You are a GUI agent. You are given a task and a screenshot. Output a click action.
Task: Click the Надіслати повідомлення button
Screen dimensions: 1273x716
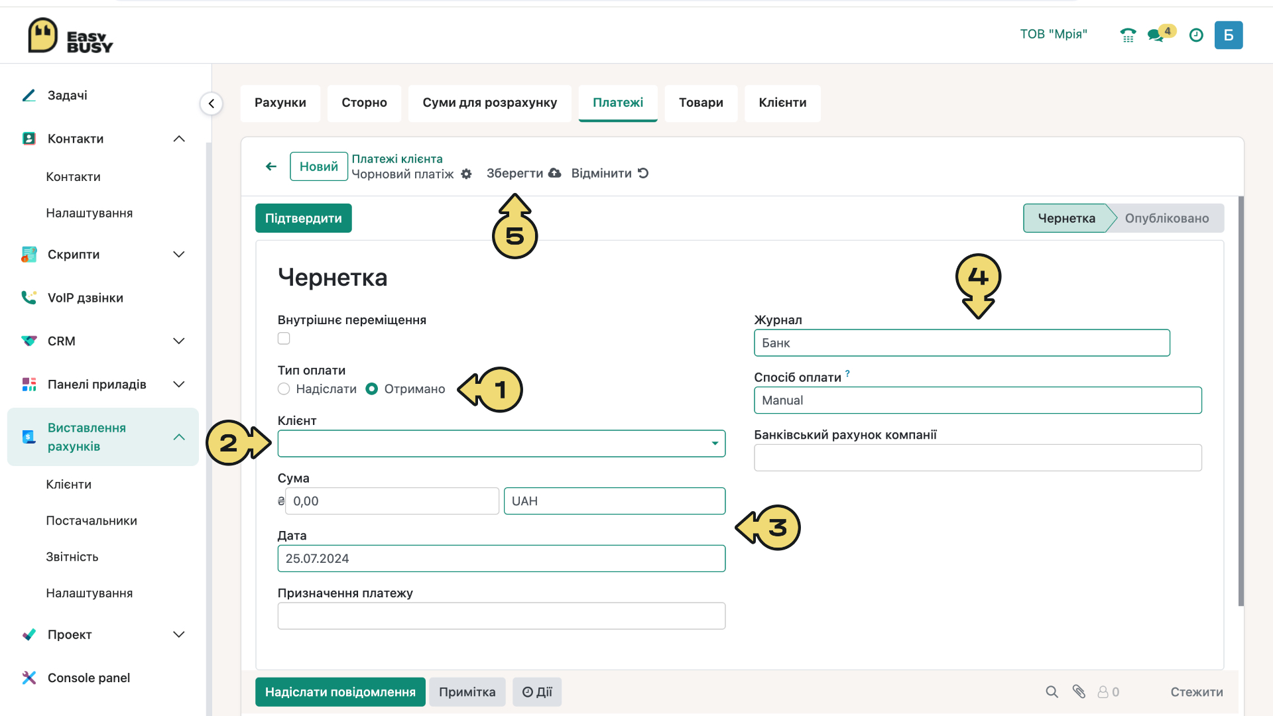(340, 692)
